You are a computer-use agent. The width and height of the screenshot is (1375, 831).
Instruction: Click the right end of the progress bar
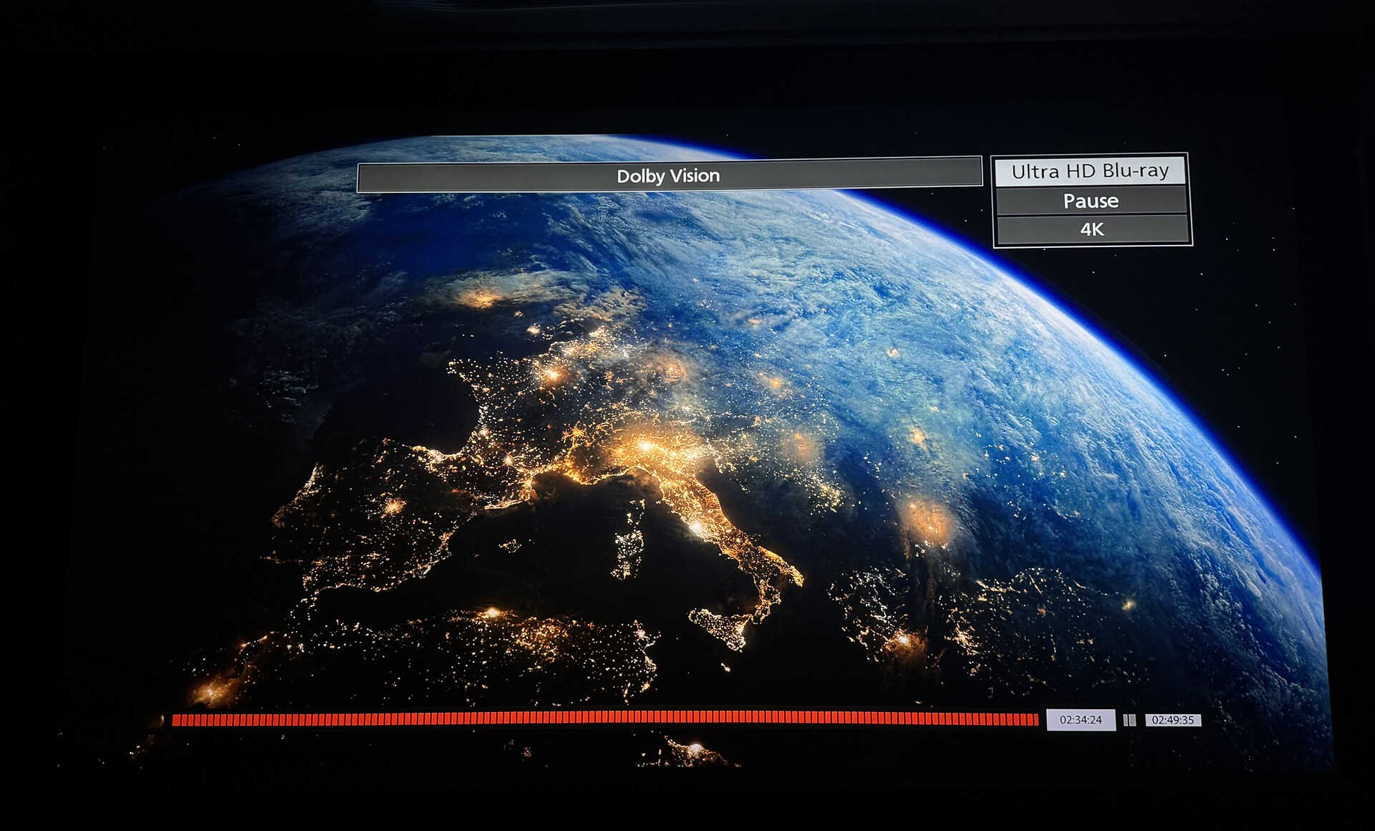(x=1035, y=719)
